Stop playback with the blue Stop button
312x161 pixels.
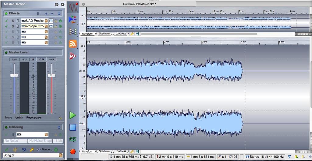(73, 127)
